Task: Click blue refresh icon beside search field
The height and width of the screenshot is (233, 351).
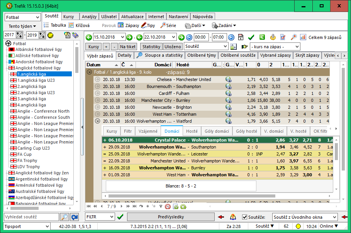Action: pyautogui.click(x=75, y=217)
